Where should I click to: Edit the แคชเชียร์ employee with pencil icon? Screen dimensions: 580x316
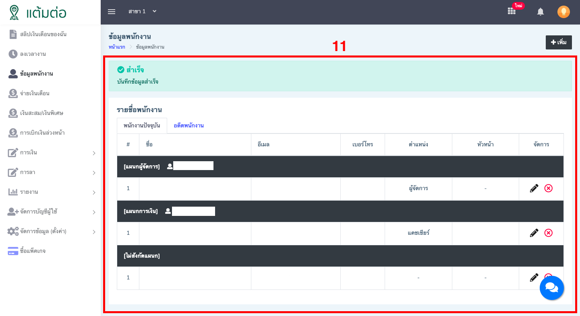coord(534,233)
